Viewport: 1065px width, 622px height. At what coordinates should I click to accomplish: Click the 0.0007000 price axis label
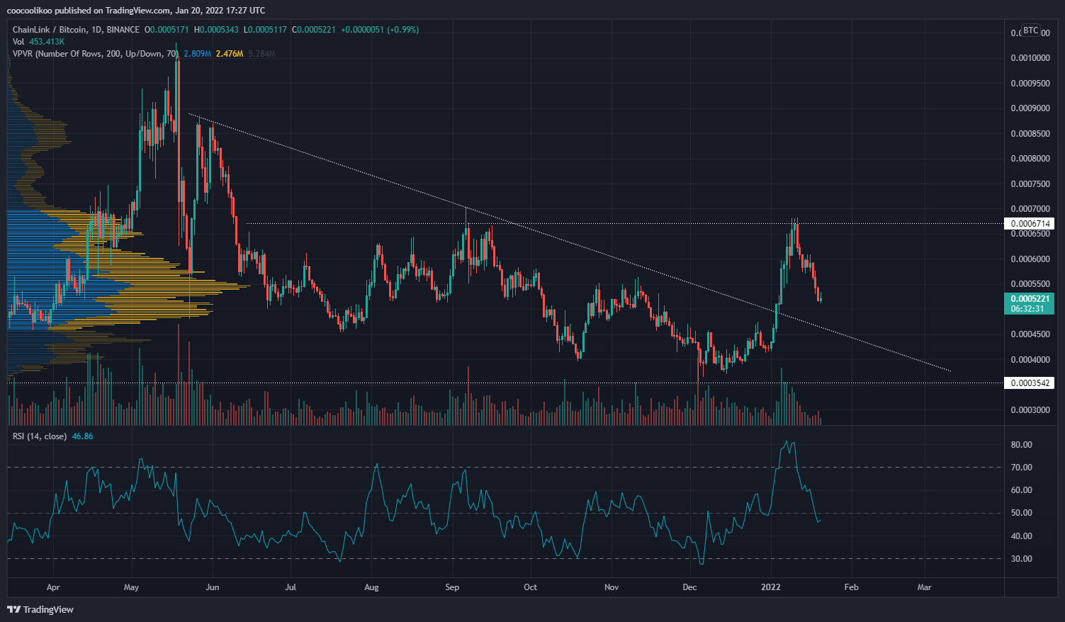point(1030,209)
